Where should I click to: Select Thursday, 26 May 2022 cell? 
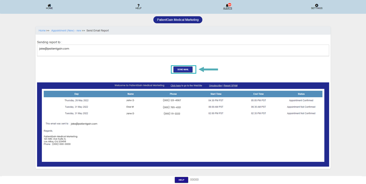click(76, 100)
